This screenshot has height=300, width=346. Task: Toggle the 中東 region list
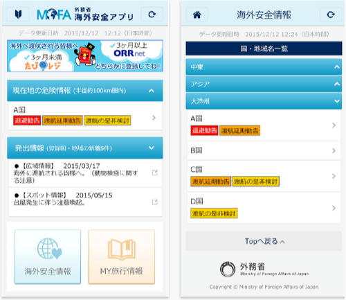point(264,67)
